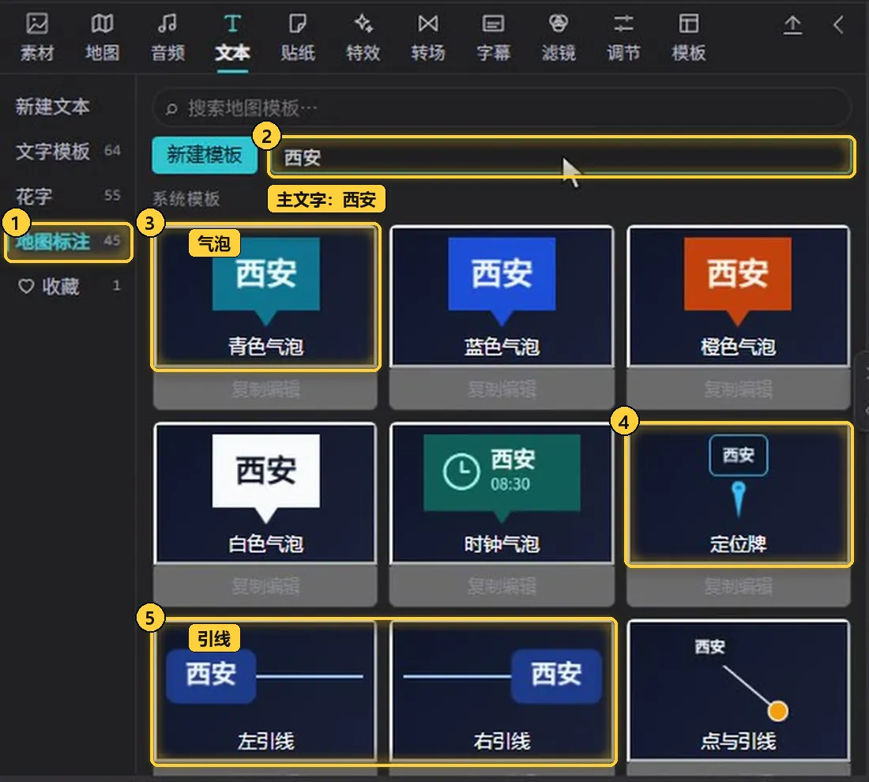The image size is (869, 782).
Task: Open the 特效 effects tab
Action: click(x=363, y=37)
